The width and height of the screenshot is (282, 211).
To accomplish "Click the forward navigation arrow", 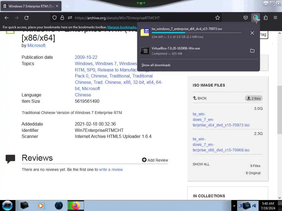I will pyautogui.click(x=17, y=18).
